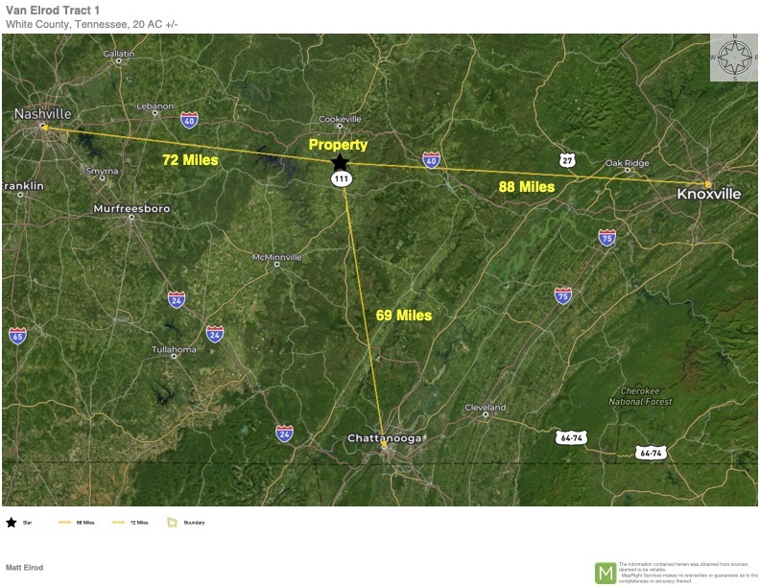760x587 pixels.
Task: Click the Cherokee National Forest label
Action: pyautogui.click(x=640, y=396)
